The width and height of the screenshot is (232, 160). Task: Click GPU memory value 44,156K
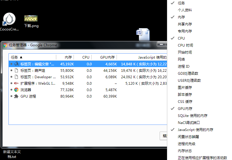point(110,70)
